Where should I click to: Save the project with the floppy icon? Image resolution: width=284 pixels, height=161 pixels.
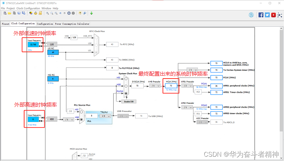point(19,13)
